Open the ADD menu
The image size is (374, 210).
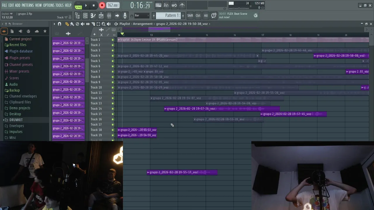[18, 5]
